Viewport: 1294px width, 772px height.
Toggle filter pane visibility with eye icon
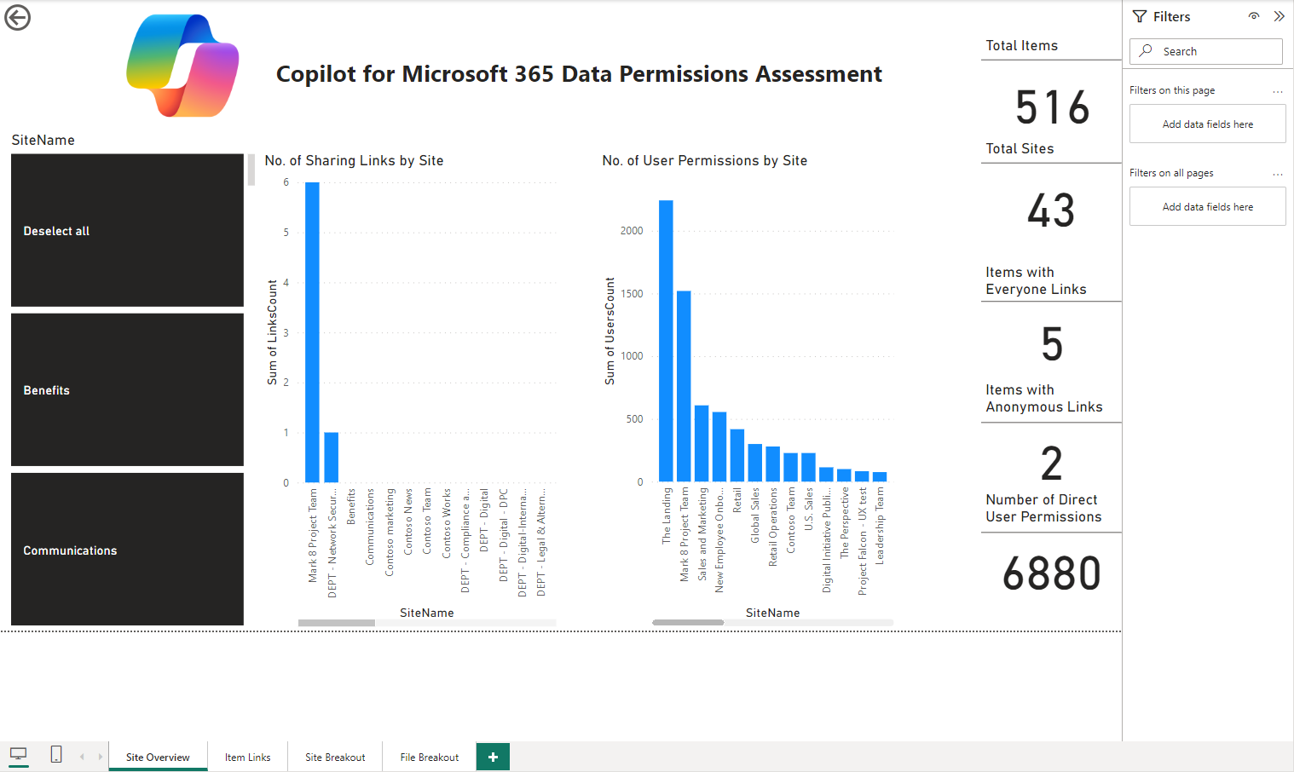pyautogui.click(x=1253, y=15)
